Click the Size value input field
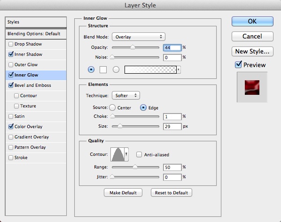 pyautogui.click(x=172, y=126)
